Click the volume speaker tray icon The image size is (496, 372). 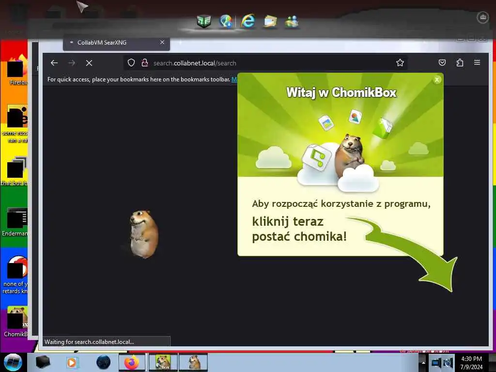click(x=448, y=362)
